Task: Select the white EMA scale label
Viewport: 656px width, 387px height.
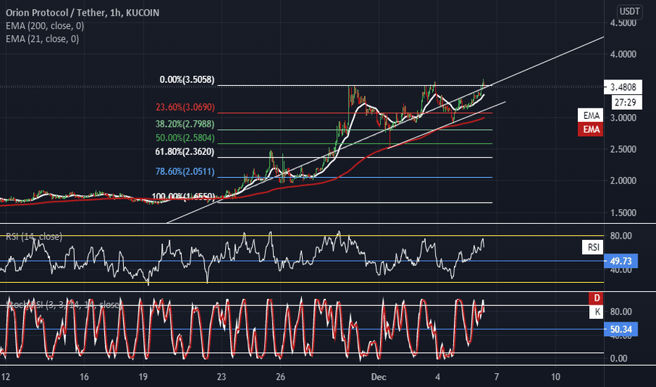Action: [x=591, y=115]
